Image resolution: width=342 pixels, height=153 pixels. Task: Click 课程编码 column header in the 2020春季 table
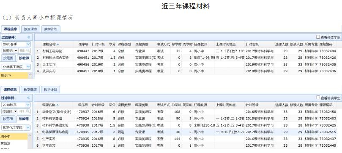pyautogui.click(x=326, y=44)
